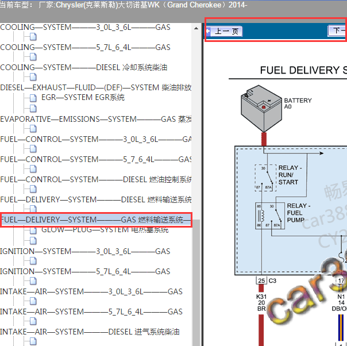Open the EGR—SYSTEM EGR系统 entry
Image resolution: width=347 pixels, height=346 pixels.
(x=83, y=97)
